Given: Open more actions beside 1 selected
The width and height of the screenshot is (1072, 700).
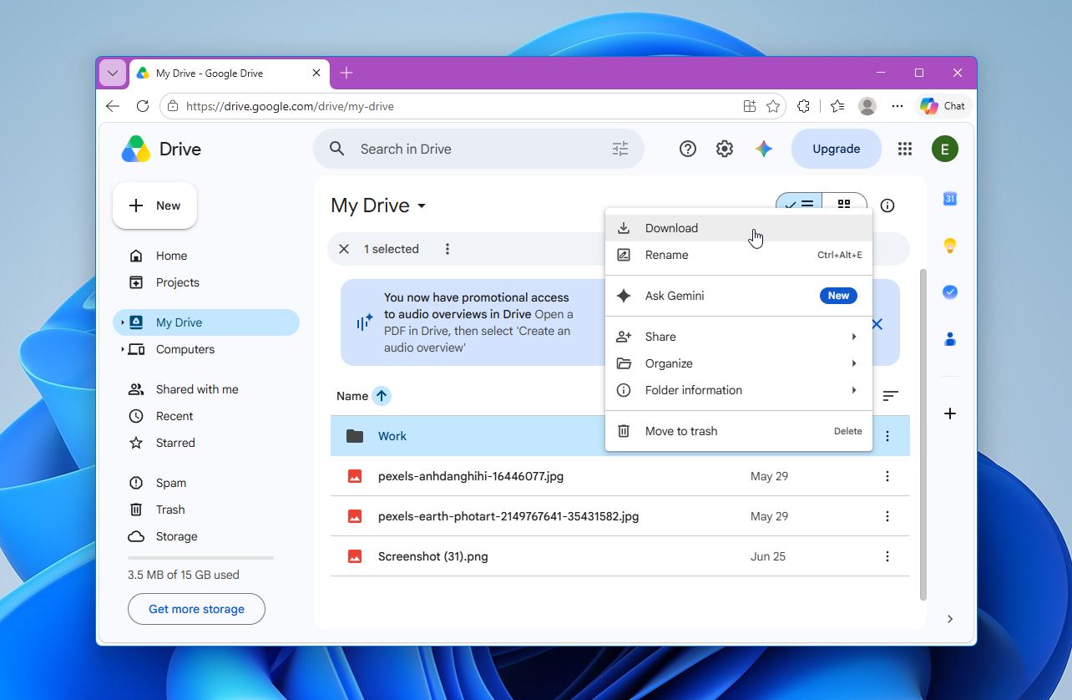Looking at the screenshot, I should (x=448, y=249).
